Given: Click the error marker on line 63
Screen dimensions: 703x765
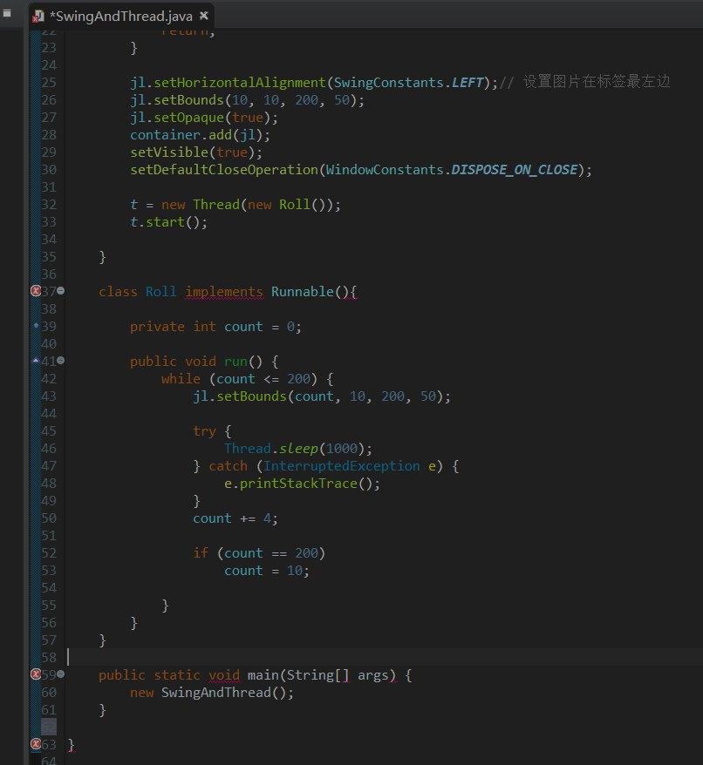Looking at the screenshot, I should 36,744.
